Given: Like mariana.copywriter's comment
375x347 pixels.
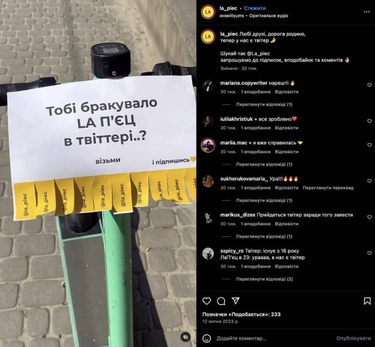Looking at the screenshot, I should point(369,85).
